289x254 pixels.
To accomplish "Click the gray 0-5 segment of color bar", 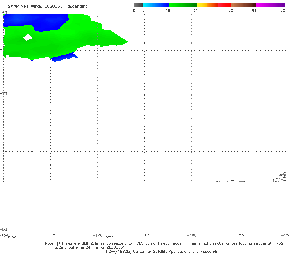I will [x=138, y=5].
